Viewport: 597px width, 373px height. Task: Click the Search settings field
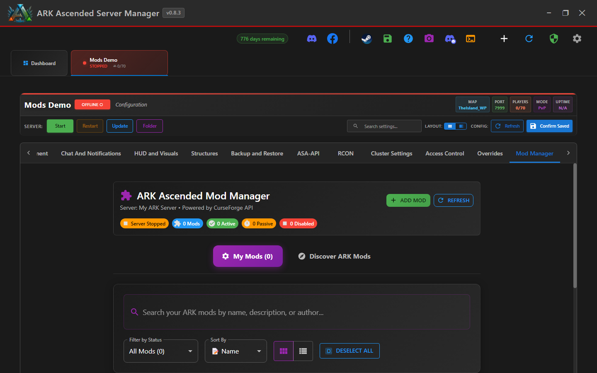[x=384, y=126]
